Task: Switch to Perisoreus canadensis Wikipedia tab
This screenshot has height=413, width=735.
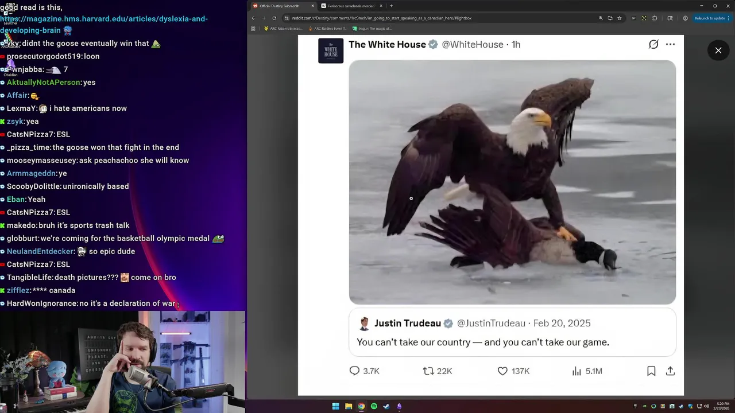Action: (351, 6)
